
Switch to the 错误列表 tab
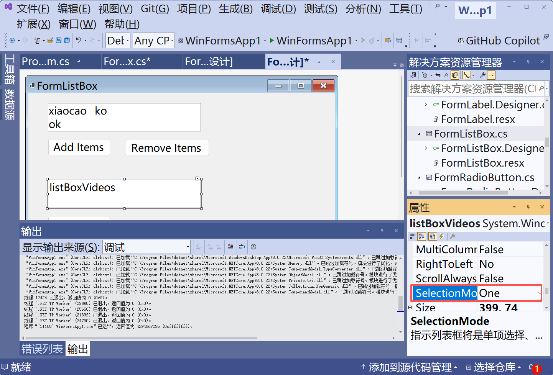[42, 349]
